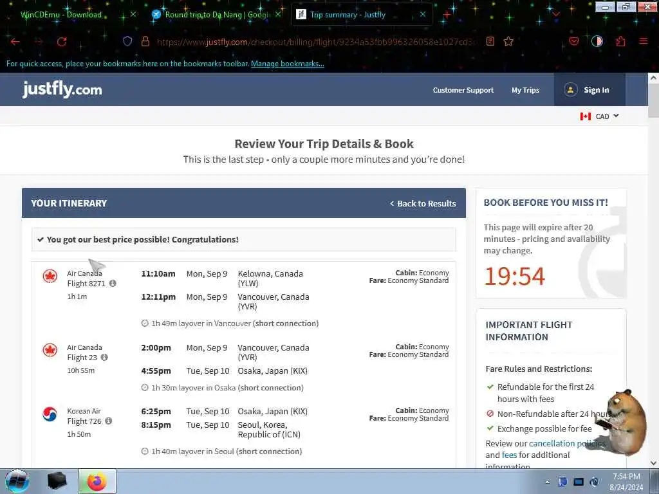The width and height of the screenshot is (659, 494).
Task: Close the WinCDEmu tab
Action: pos(133,14)
